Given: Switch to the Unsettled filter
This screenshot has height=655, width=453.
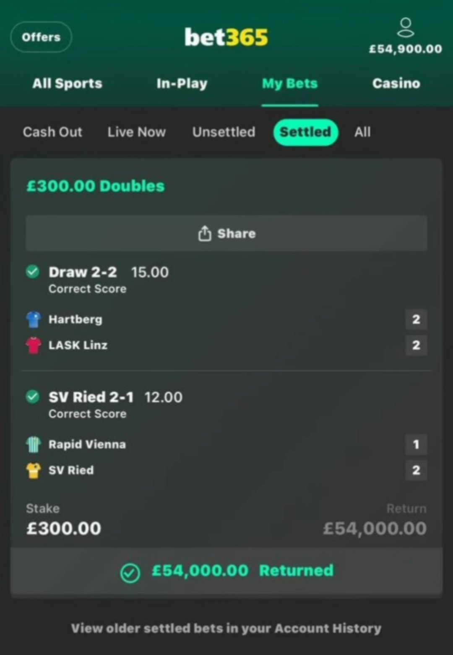Looking at the screenshot, I should point(224,132).
